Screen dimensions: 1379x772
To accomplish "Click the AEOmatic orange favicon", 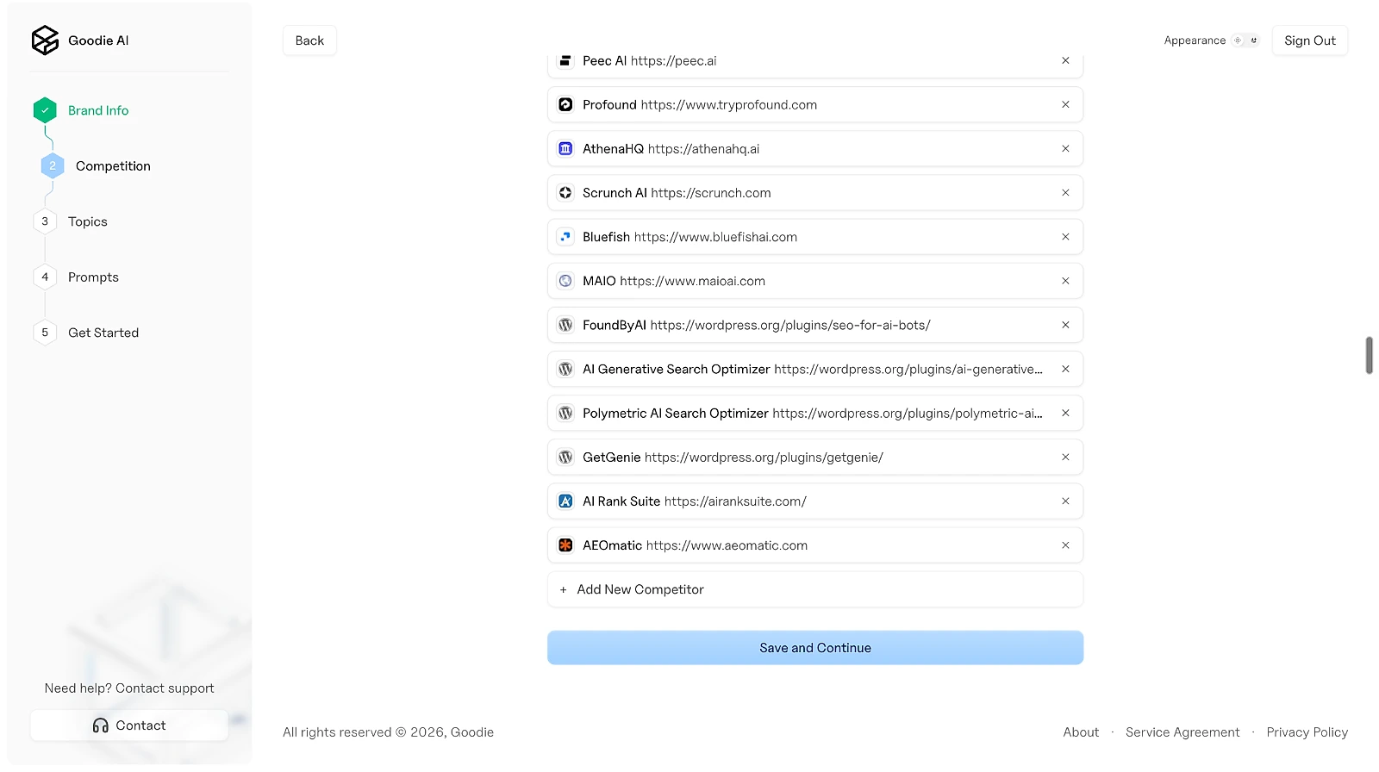I will coord(565,545).
